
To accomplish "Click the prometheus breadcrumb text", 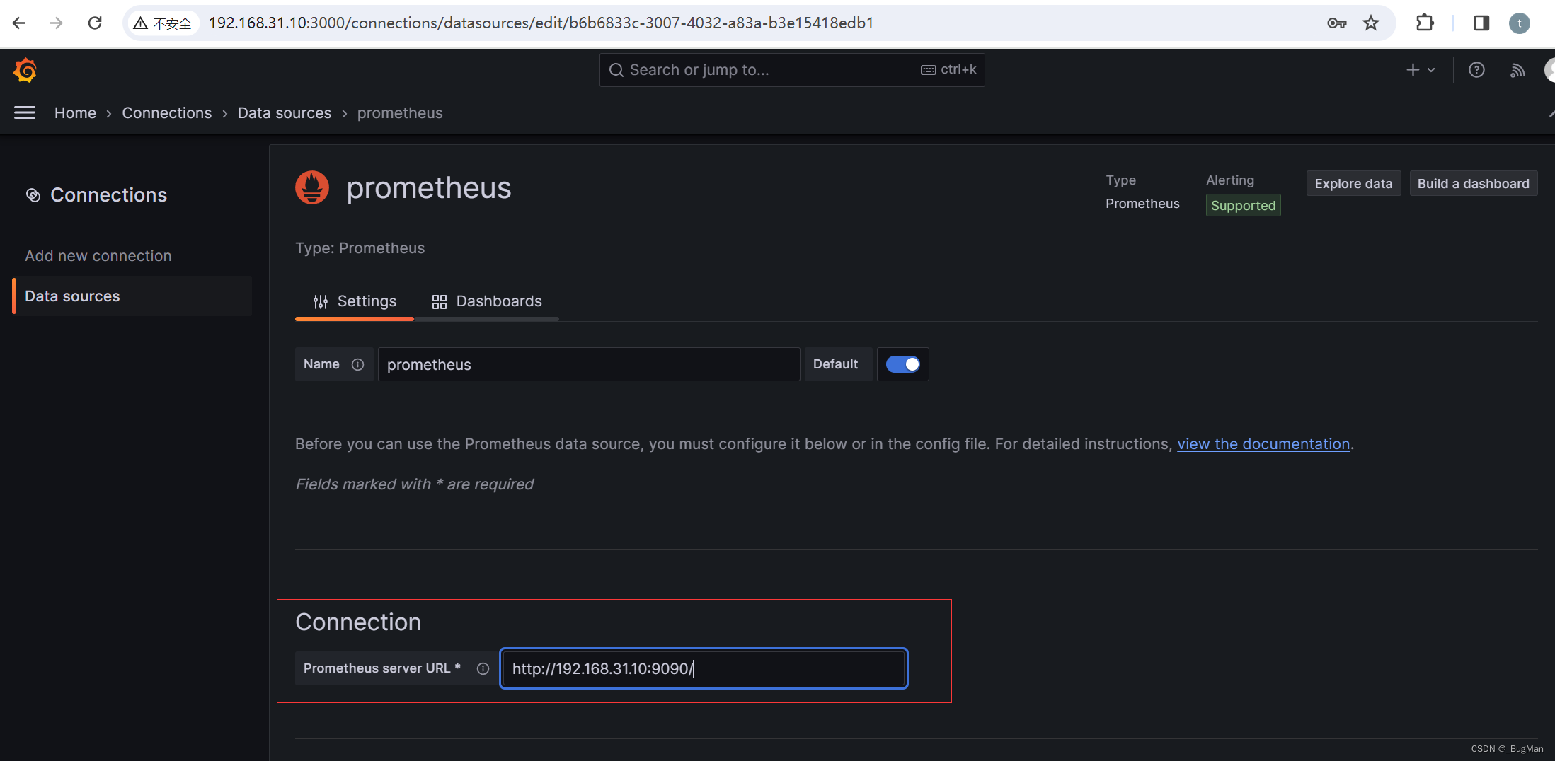I will [400, 113].
